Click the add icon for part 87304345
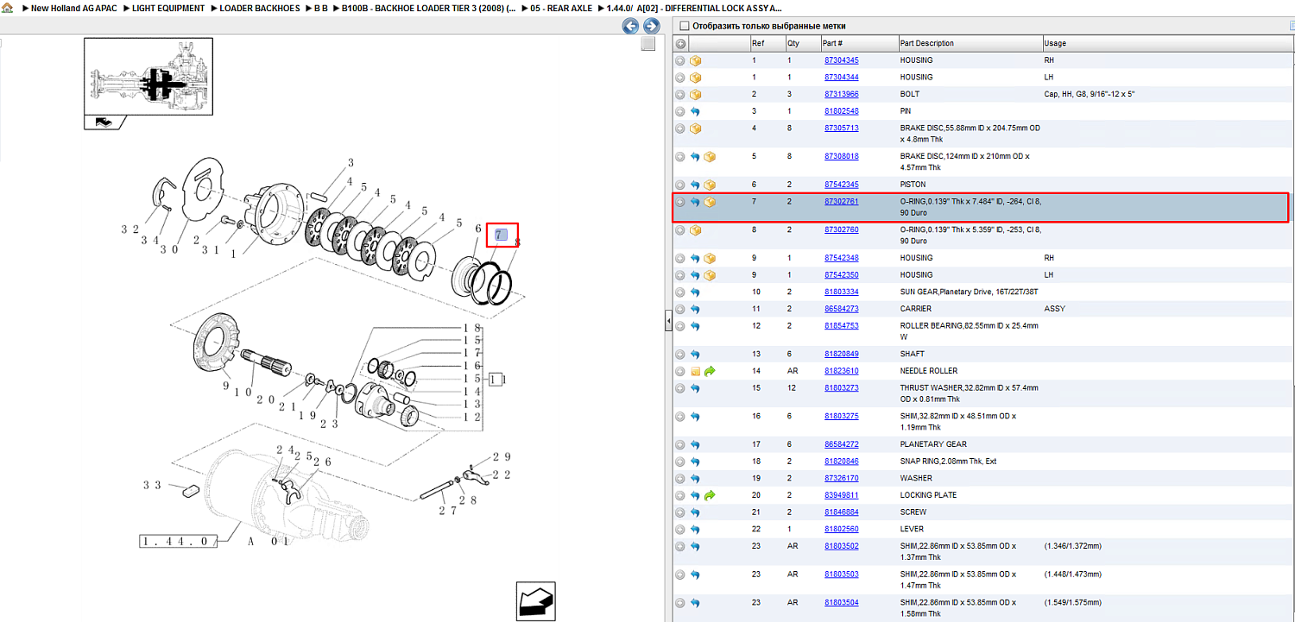 point(680,60)
